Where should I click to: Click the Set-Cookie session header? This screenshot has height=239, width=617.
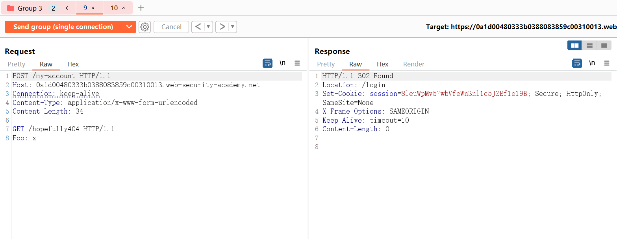(x=462, y=94)
